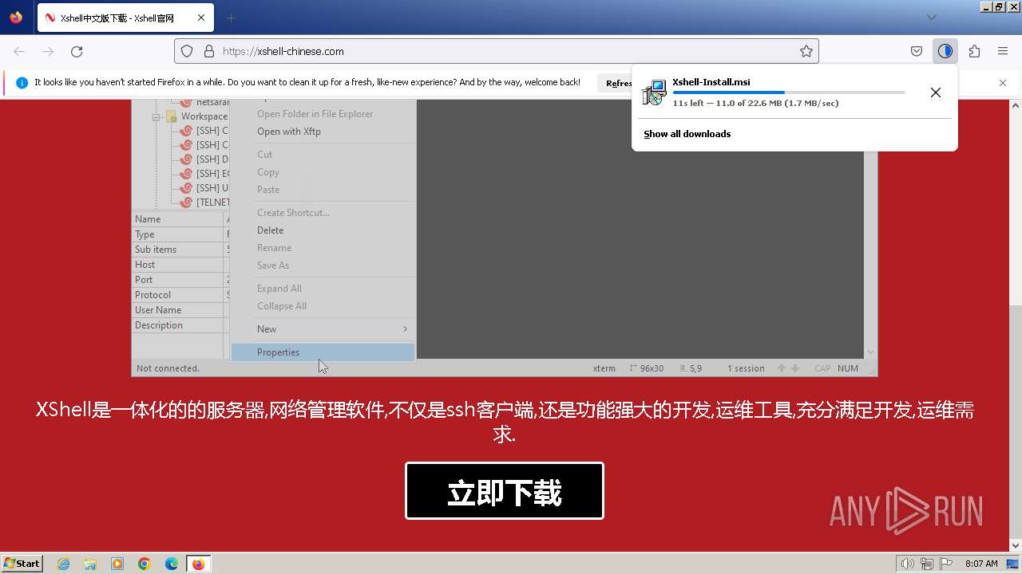Collapse the Workspace tree node
Viewport: 1022px width, 574px height.
click(157, 116)
